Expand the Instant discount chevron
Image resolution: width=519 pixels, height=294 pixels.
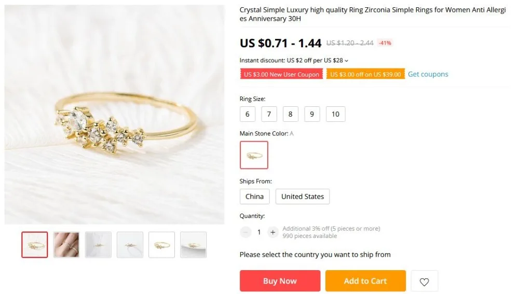coord(347,61)
